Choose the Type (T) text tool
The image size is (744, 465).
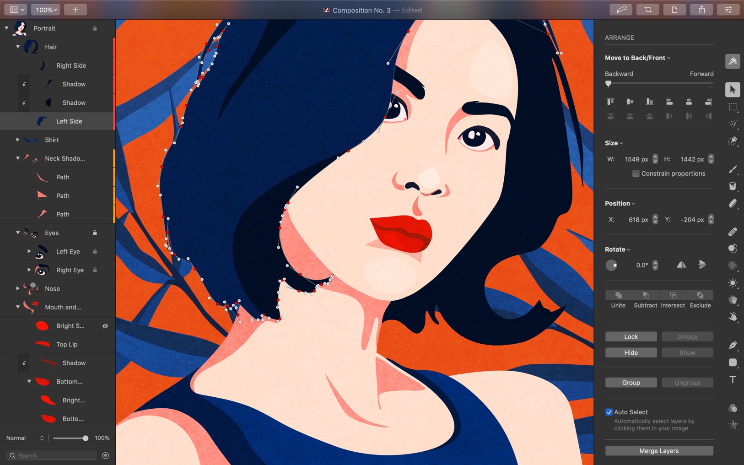pos(733,380)
